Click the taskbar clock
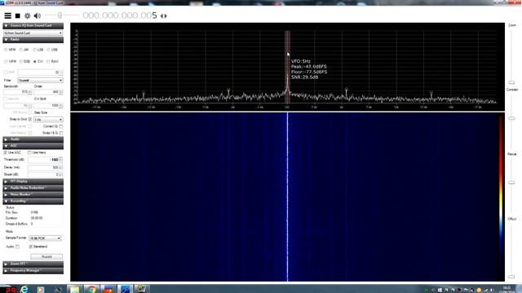522x293 pixels. tap(507, 290)
